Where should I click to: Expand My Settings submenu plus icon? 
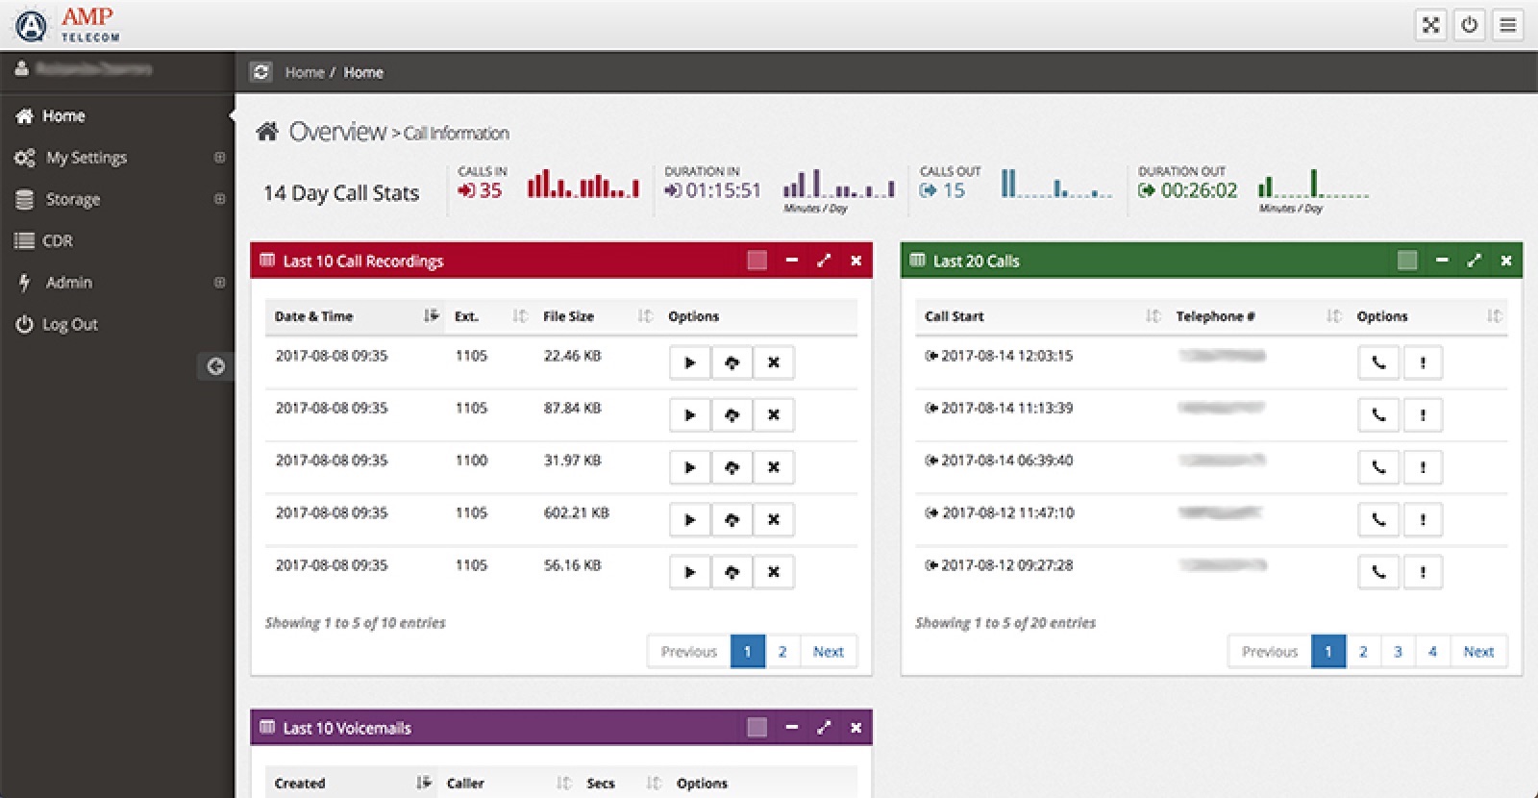pyautogui.click(x=219, y=158)
